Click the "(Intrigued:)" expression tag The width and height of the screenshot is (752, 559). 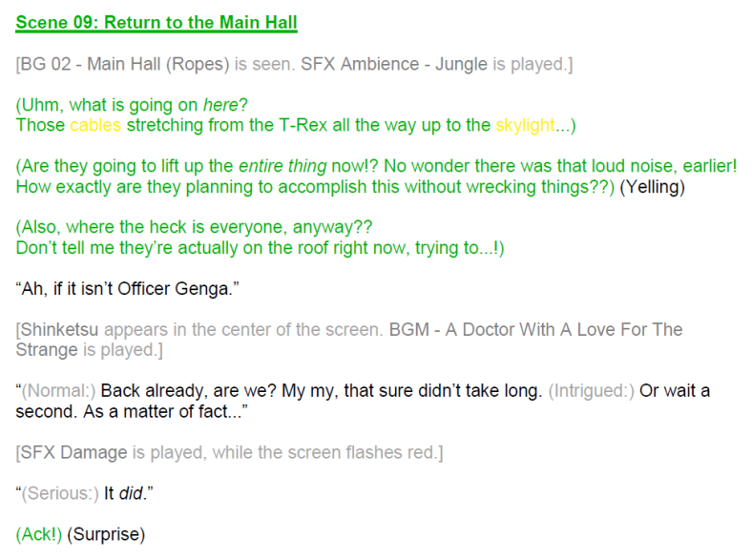tap(592, 391)
